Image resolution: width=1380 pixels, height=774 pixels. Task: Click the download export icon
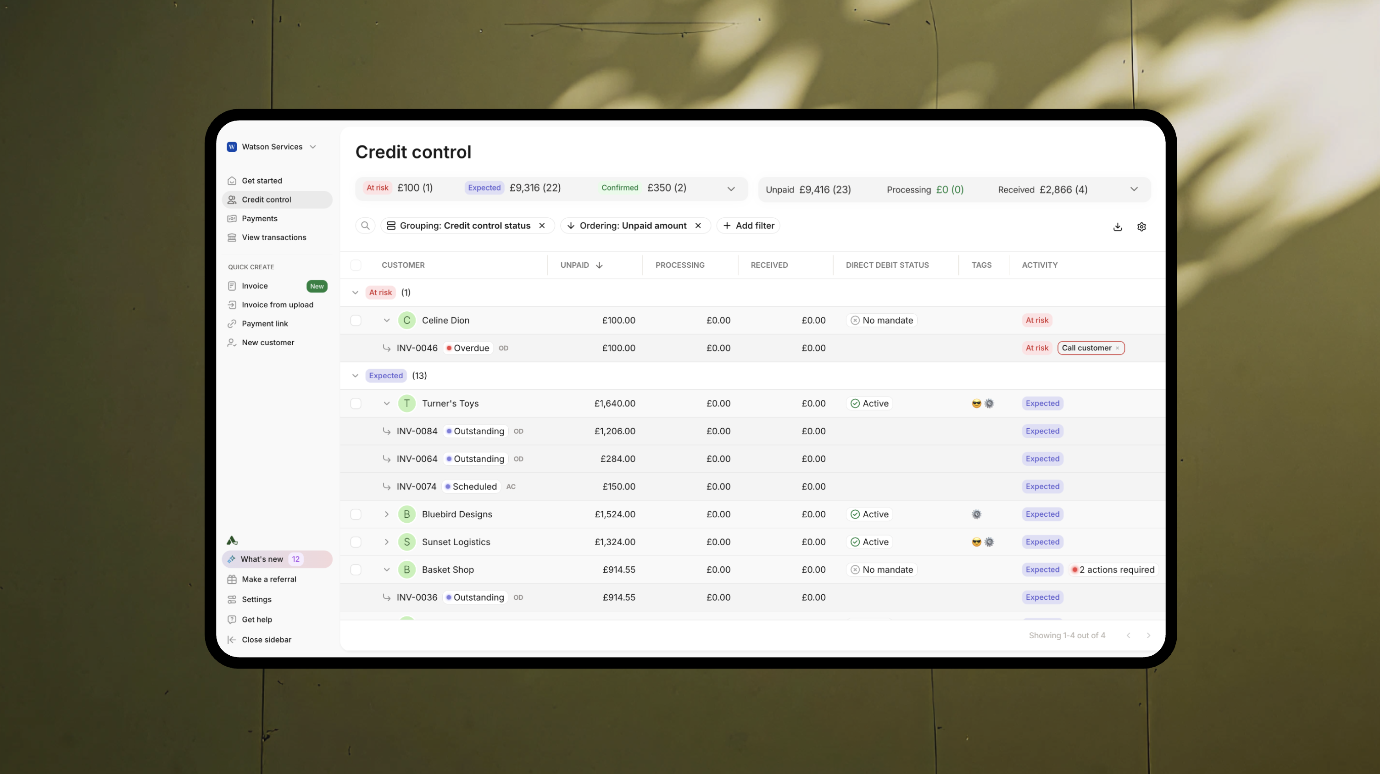tap(1118, 227)
